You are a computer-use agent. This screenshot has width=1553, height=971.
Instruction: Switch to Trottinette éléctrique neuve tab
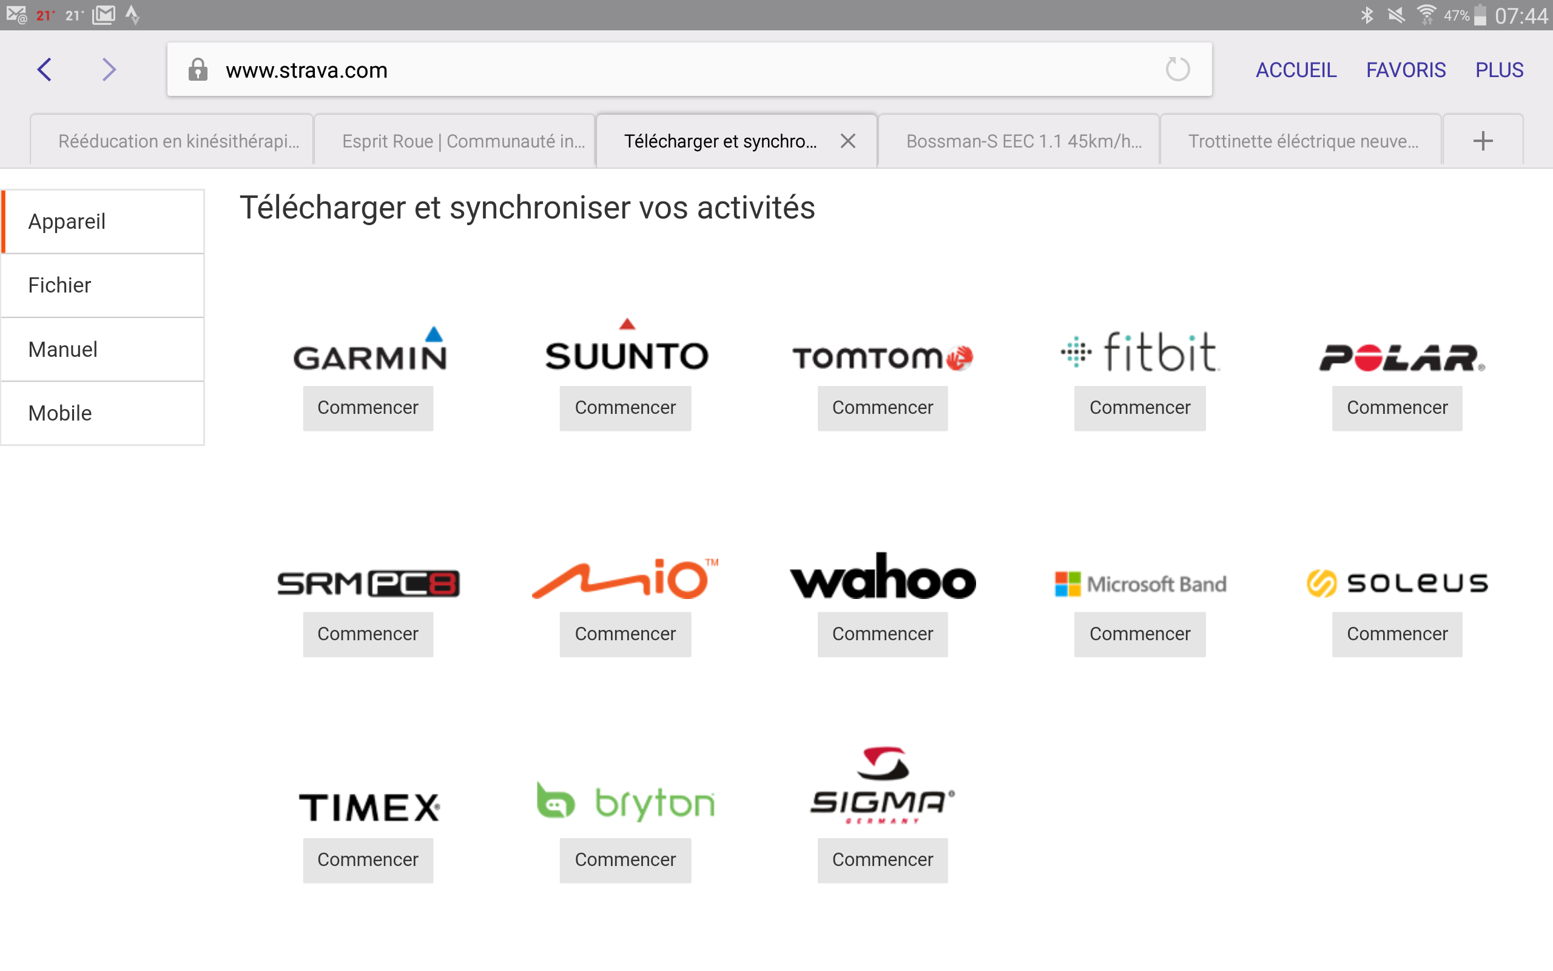coord(1301,141)
